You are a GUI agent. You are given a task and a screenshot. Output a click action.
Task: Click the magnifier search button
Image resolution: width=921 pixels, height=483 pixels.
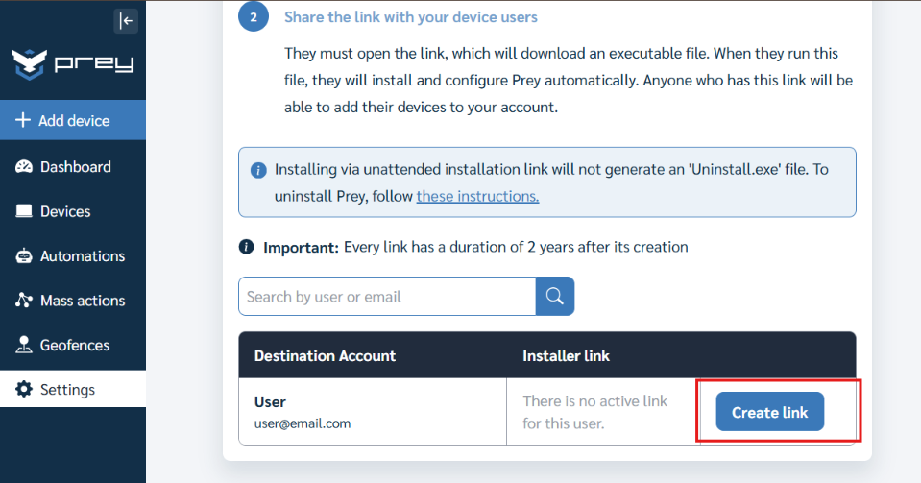(x=554, y=296)
